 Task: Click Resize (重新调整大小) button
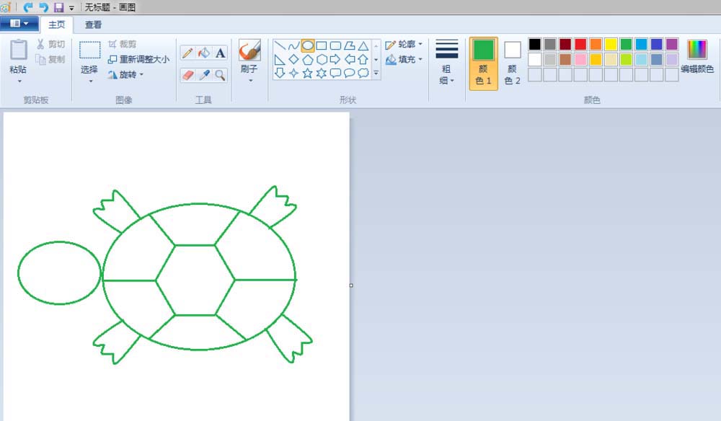(138, 59)
